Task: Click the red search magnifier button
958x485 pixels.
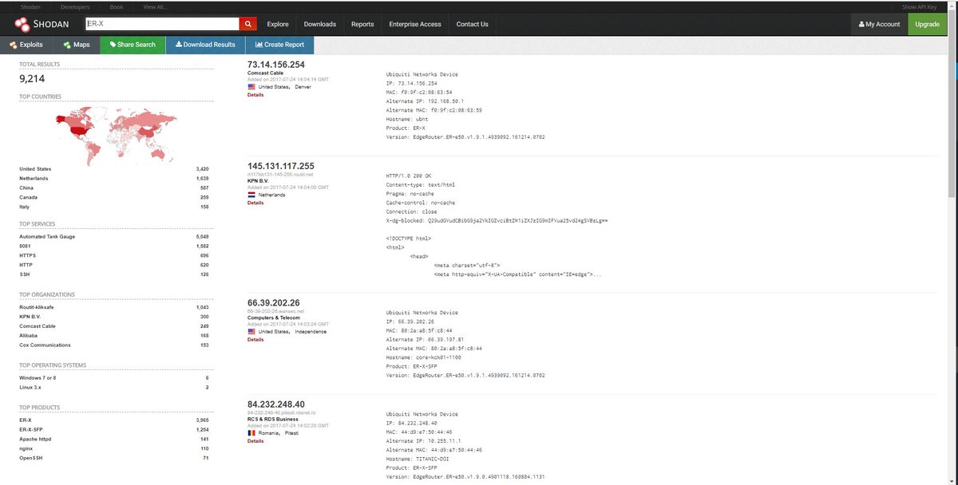Action: point(248,24)
